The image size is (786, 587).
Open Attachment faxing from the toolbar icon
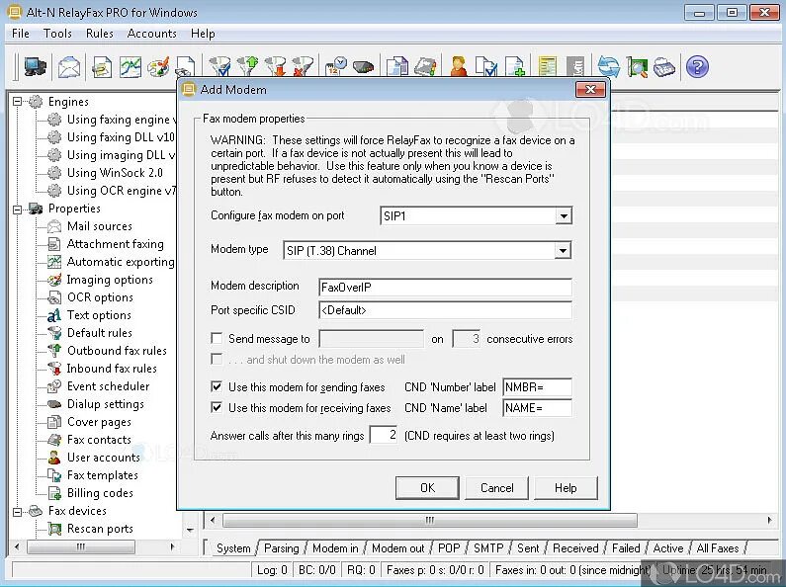tap(102, 66)
